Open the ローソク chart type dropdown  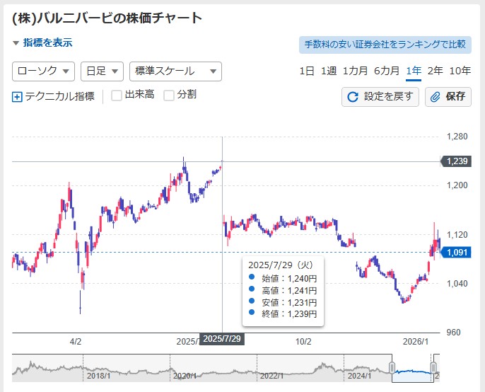click(43, 71)
